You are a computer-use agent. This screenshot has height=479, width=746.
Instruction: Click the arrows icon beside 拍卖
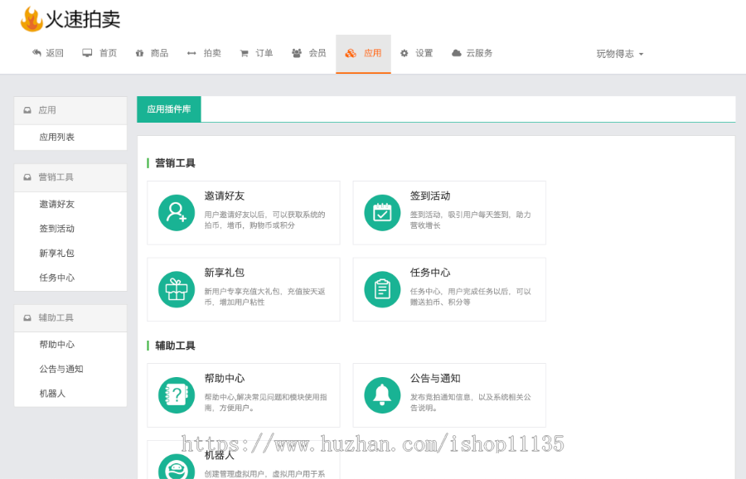(x=191, y=53)
